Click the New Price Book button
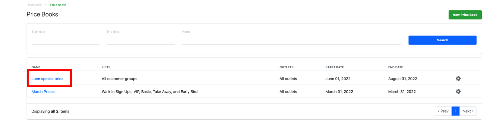The width and height of the screenshot is (485, 124). (465, 15)
